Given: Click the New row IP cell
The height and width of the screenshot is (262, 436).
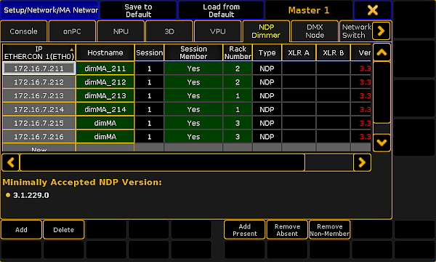Looking at the screenshot, I should click(39, 148).
